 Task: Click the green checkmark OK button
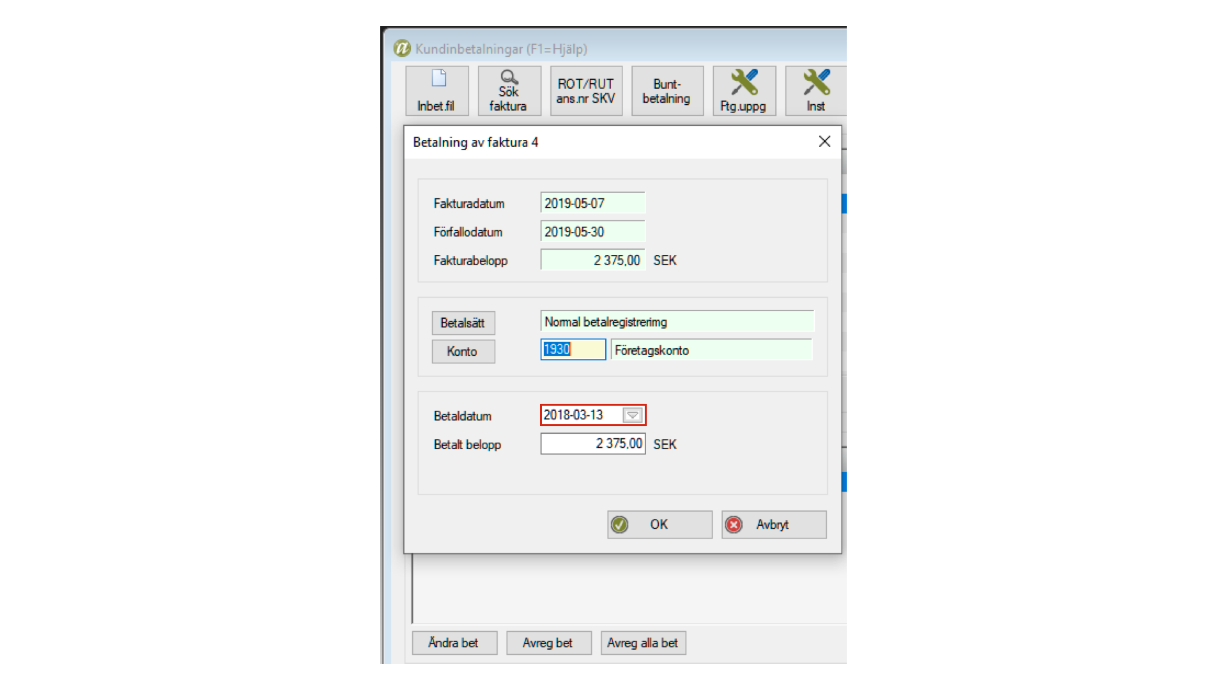pyautogui.click(x=659, y=525)
